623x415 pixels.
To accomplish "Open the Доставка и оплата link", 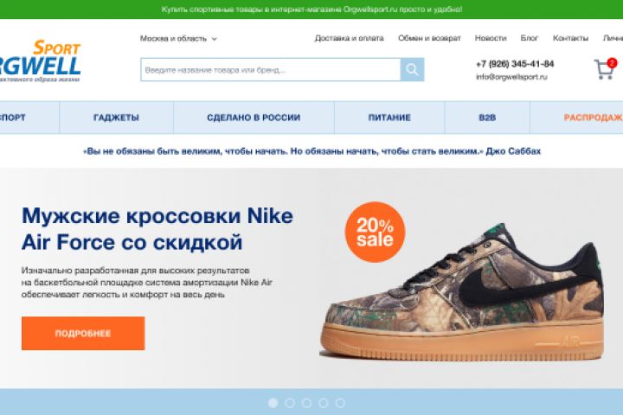I will 350,38.
